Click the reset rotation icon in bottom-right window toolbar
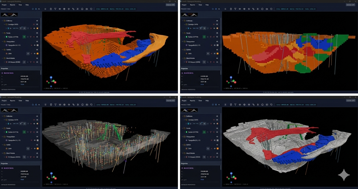This screenshot has height=189, width=358. (x=271, y=105)
